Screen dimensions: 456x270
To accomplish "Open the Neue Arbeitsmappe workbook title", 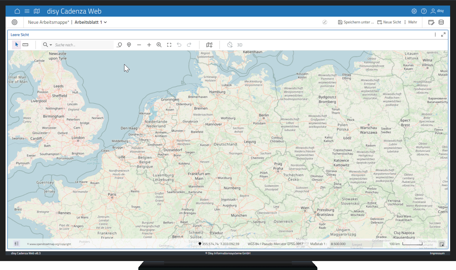I will (x=48, y=22).
